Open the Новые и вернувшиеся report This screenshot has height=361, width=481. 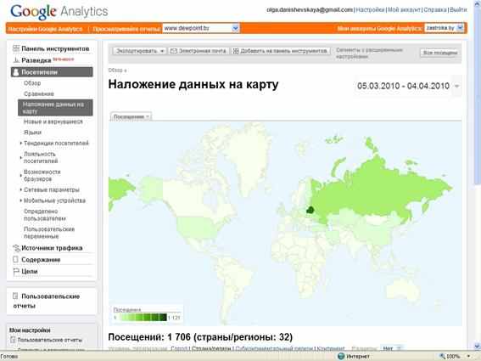(x=53, y=121)
